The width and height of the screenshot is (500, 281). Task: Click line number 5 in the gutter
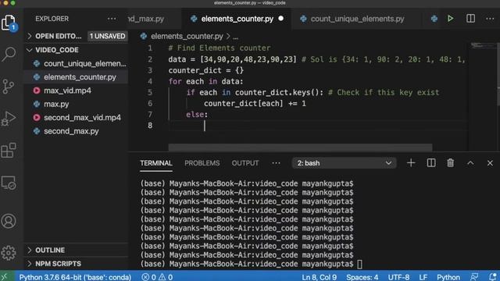pos(150,92)
